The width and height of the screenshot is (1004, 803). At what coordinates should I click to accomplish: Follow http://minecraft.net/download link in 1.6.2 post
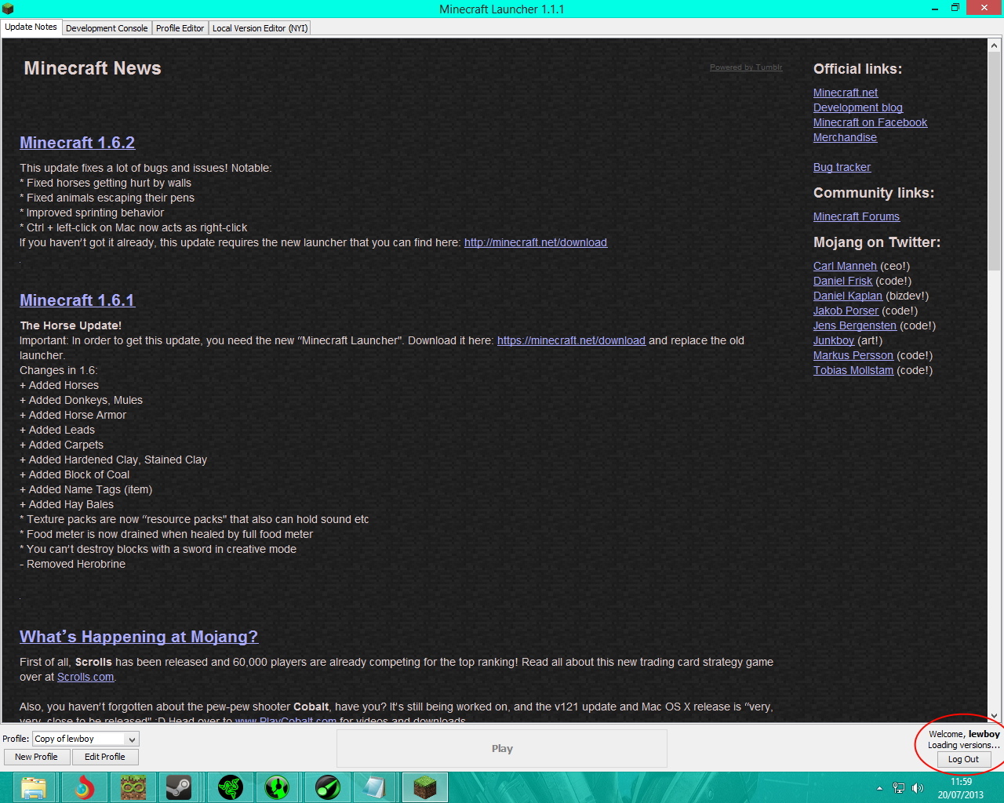[x=536, y=242]
